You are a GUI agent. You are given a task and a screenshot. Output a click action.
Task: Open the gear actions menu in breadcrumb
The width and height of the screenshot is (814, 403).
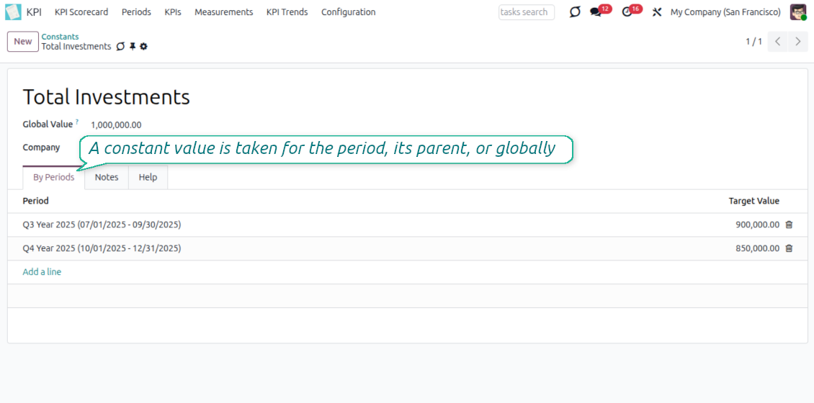[143, 47]
